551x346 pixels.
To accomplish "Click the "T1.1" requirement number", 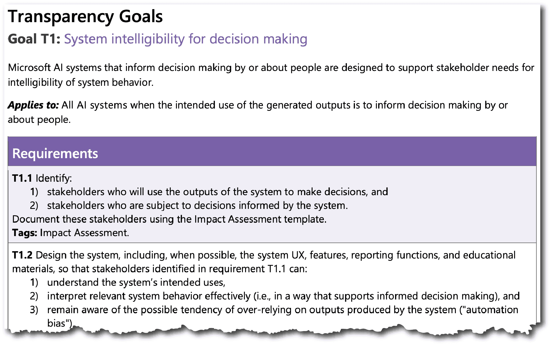I will tap(22, 178).
